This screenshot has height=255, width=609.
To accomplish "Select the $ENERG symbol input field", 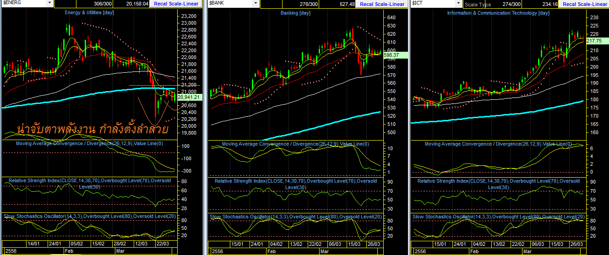I will tap(23, 3).
